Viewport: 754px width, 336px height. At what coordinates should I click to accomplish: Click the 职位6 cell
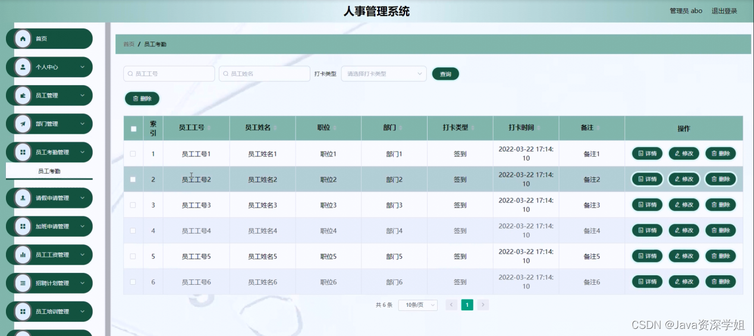point(328,282)
